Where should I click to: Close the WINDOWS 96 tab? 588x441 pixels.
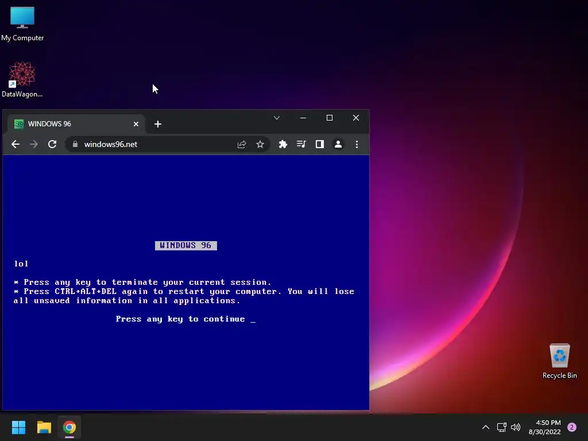tap(136, 124)
